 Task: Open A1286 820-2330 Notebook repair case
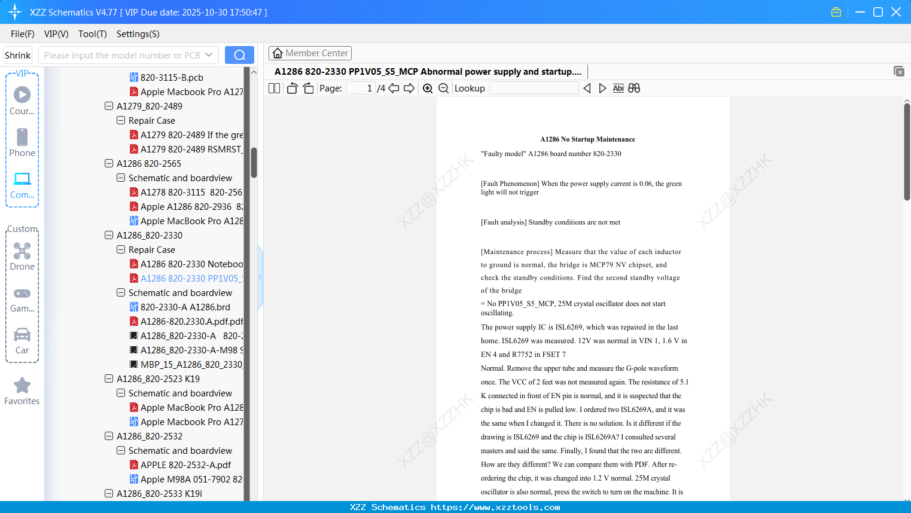(186, 264)
